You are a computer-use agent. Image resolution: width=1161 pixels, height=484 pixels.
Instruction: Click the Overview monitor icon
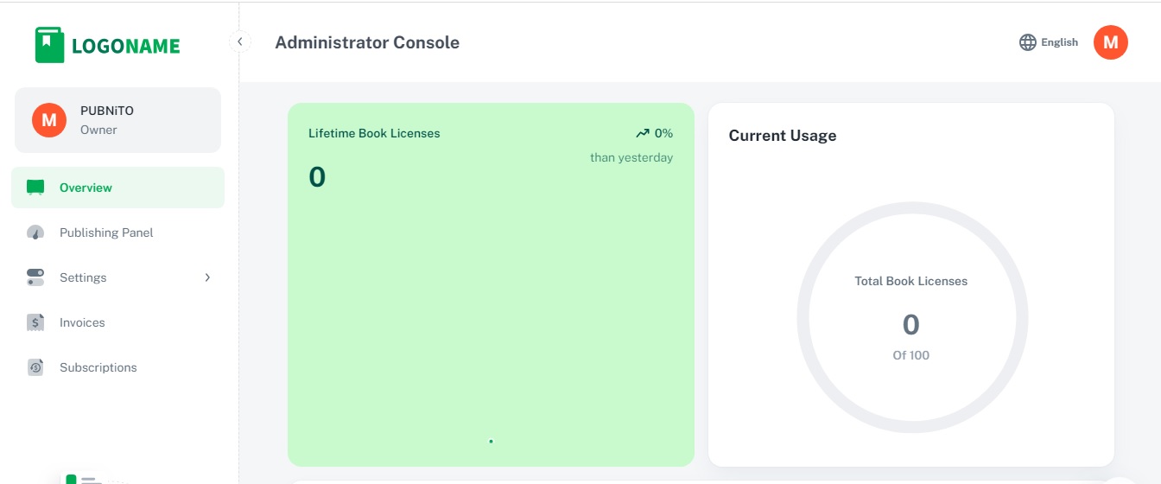point(35,188)
